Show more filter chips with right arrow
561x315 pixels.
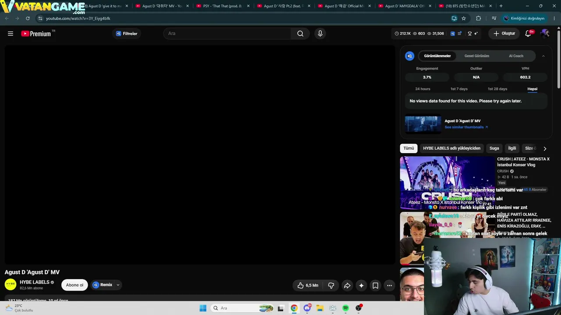(545, 148)
